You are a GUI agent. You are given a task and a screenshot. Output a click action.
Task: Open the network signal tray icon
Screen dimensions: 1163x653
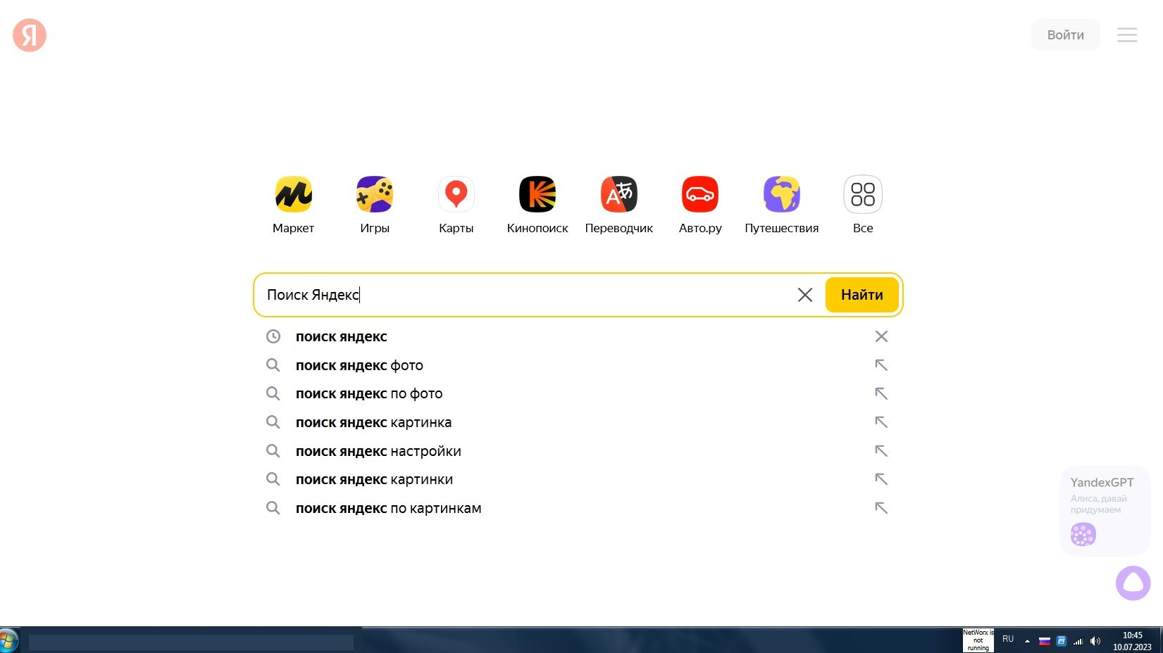1078,641
